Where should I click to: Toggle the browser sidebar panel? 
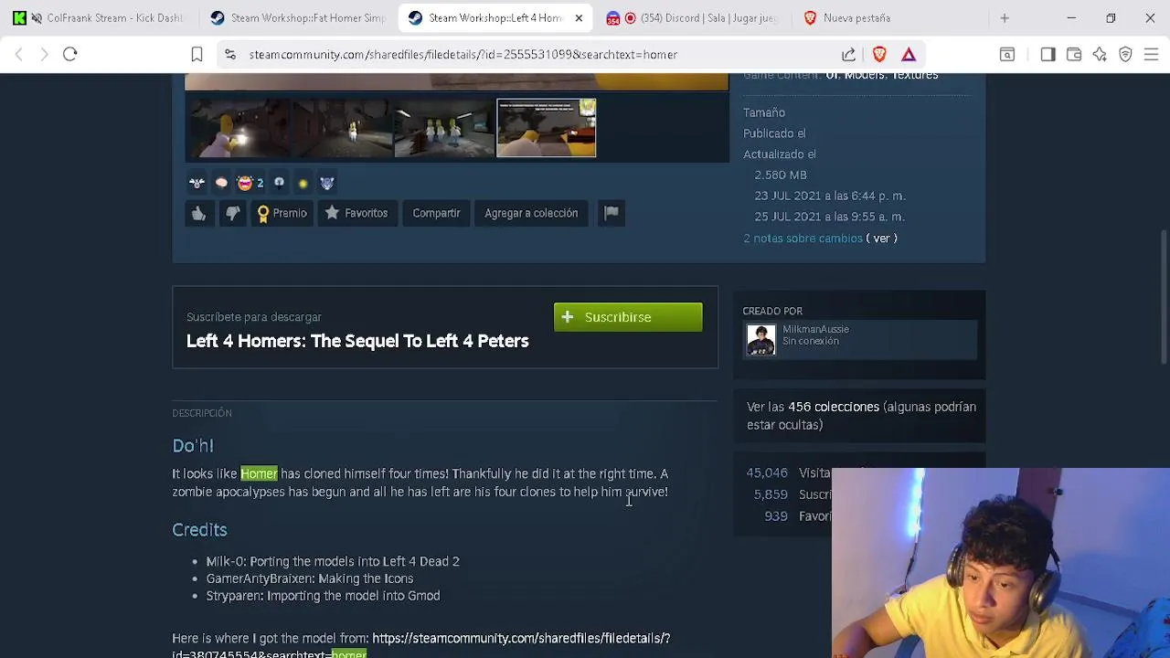(x=1048, y=55)
